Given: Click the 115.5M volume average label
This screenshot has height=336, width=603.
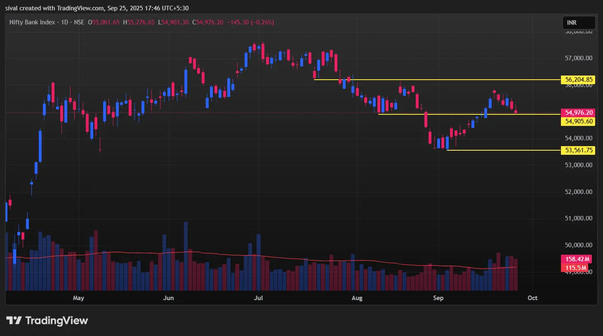Looking at the screenshot, I should click(575, 268).
